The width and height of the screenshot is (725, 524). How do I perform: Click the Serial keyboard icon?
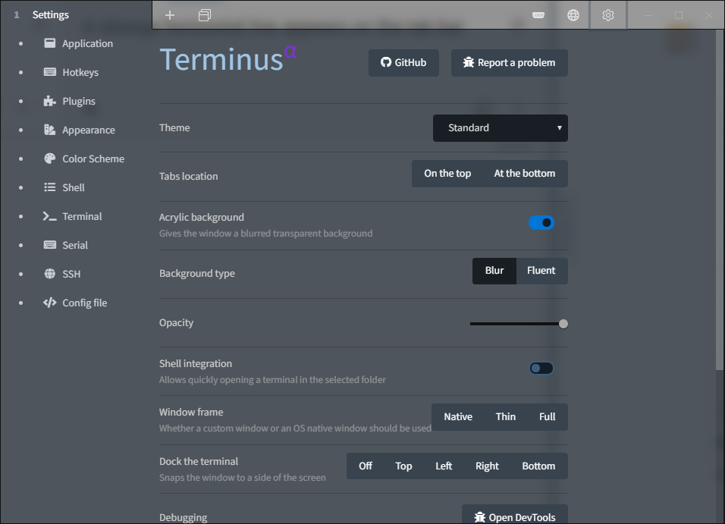click(49, 245)
